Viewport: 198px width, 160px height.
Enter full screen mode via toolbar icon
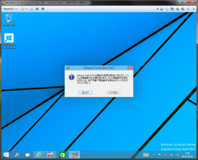click(37, 9)
